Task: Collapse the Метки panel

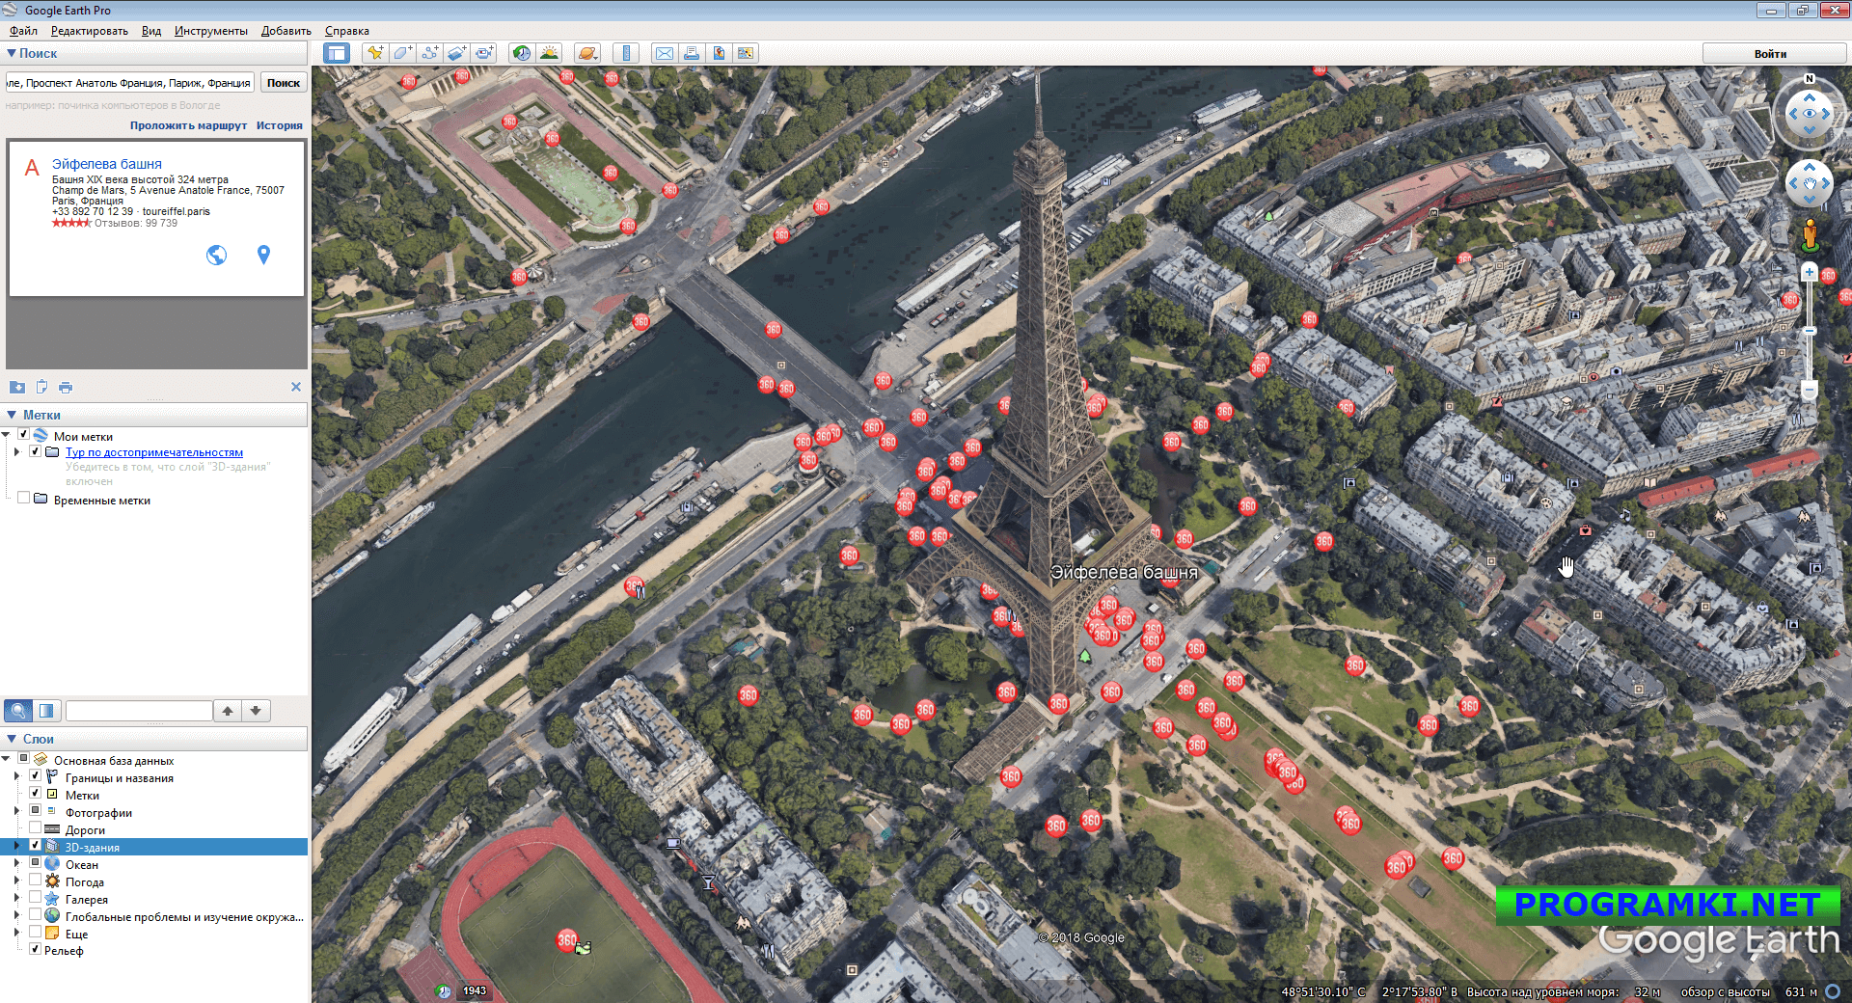Action: (x=11, y=414)
